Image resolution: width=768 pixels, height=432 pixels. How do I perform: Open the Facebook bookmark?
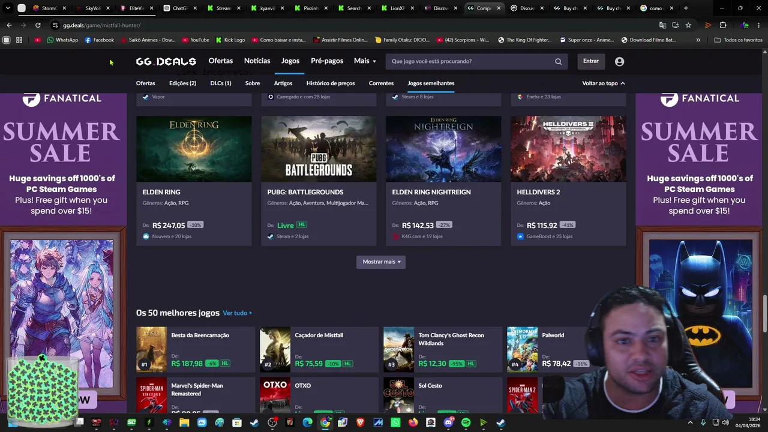[x=99, y=40]
